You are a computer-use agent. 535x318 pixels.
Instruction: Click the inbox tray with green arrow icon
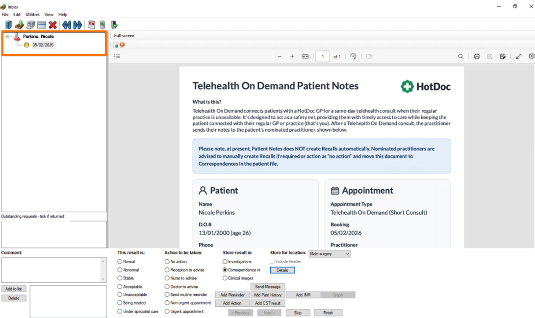[20, 25]
